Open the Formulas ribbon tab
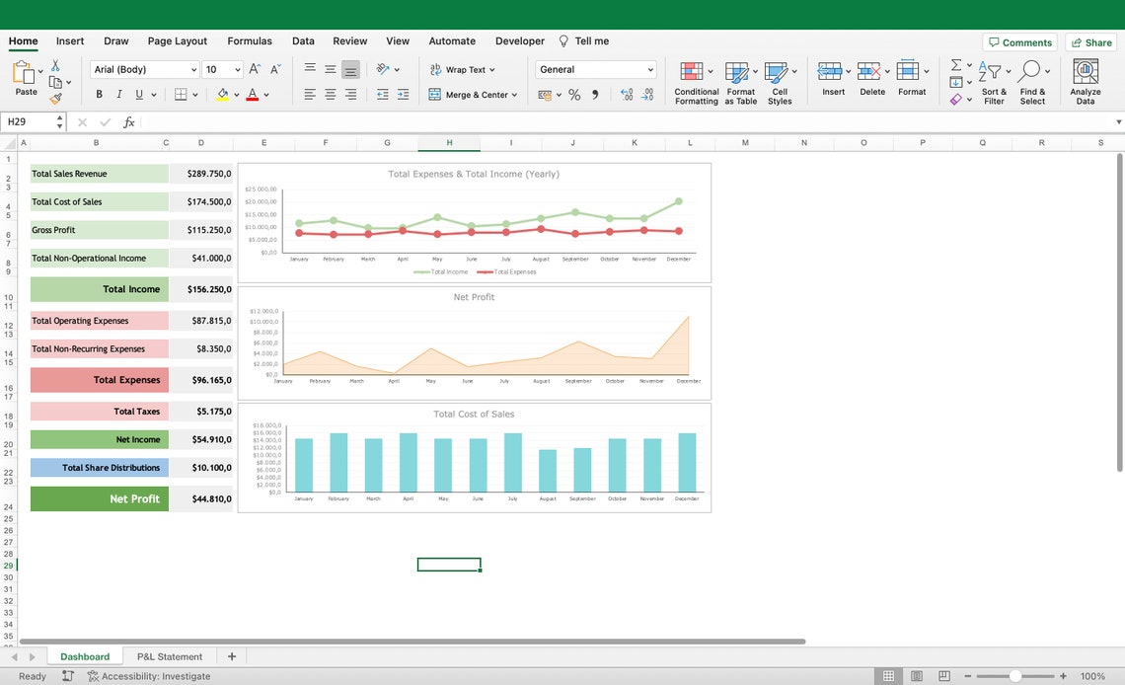Image resolution: width=1125 pixels, height=685 pixels. [x=249, y=40]
